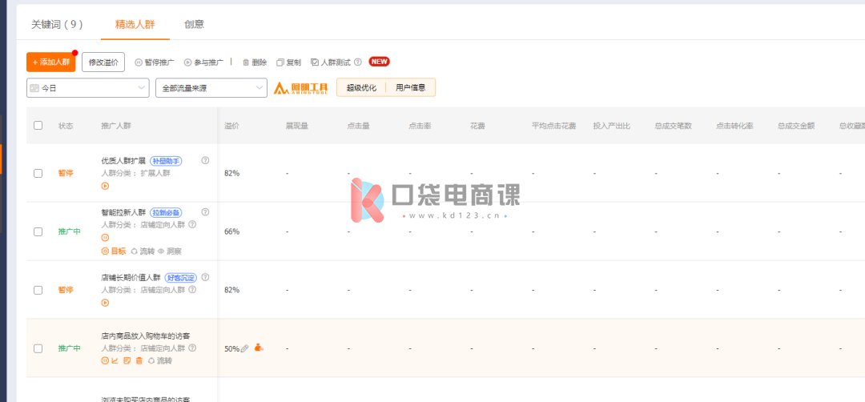
Task: Click the 用户信息 button
Action: [x=410, y=87]
